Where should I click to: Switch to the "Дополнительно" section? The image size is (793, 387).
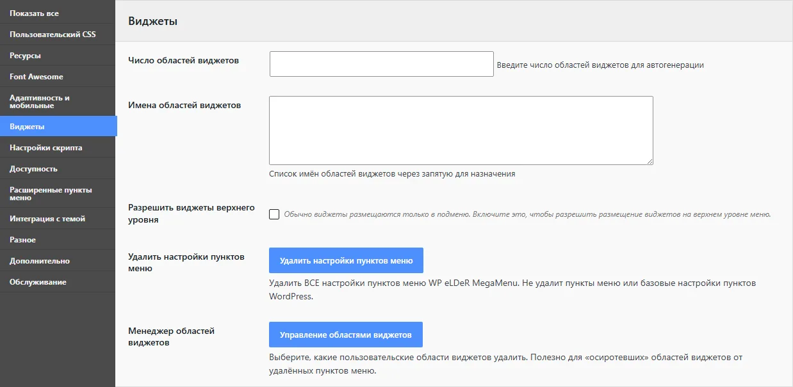[x=58, y=261]
